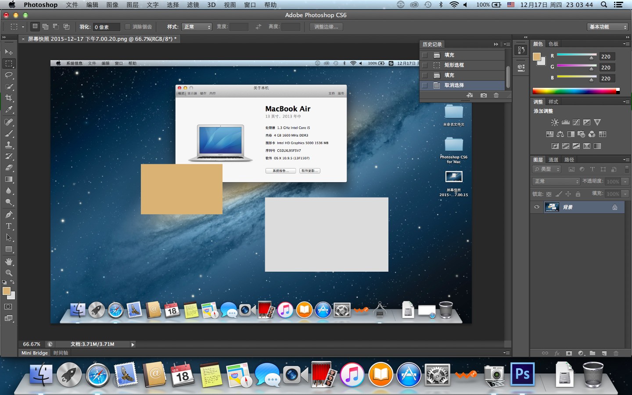632x395 pixels.
Task: Select the Zoom tool in toolbar
Action: [9, 273]
